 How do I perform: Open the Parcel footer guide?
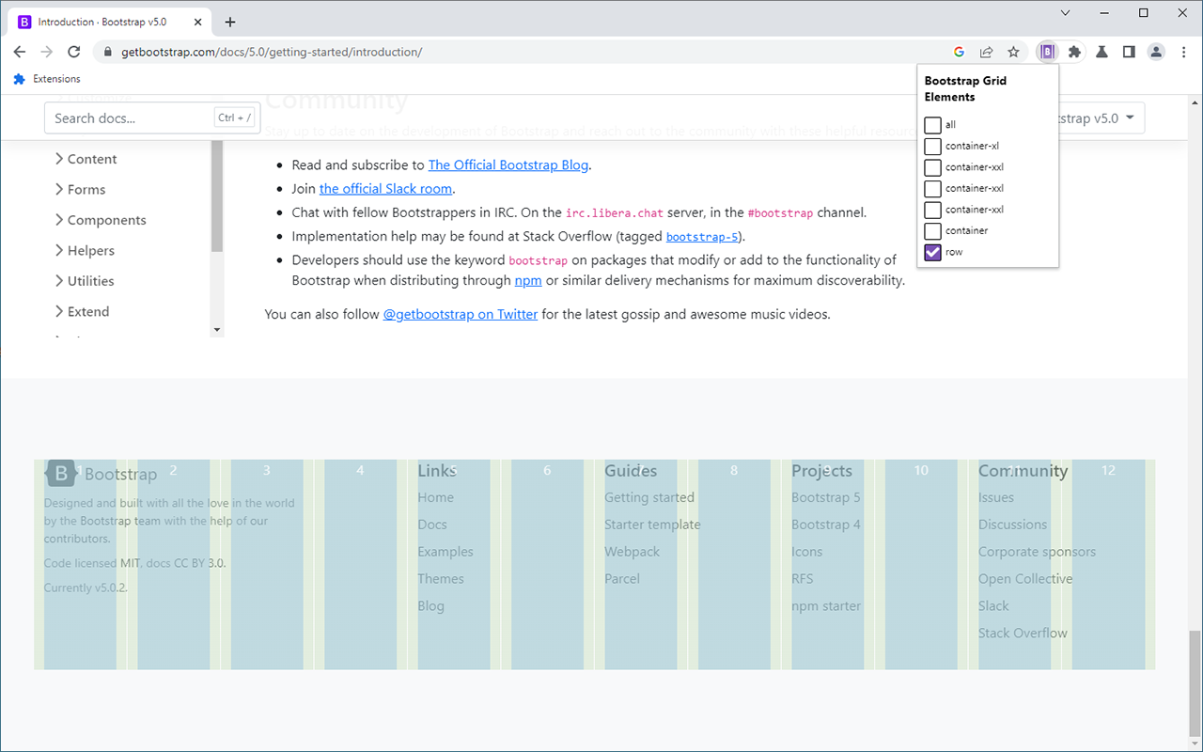[622, 579]
